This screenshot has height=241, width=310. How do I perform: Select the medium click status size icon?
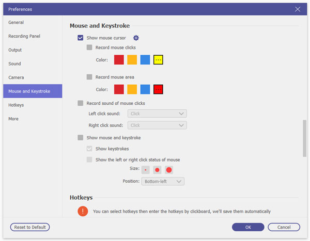(157, 170)
